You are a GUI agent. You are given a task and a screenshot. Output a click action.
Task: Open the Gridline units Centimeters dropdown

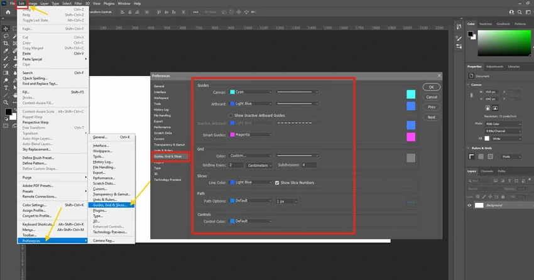pyautogui.click(x=259, y=165)
